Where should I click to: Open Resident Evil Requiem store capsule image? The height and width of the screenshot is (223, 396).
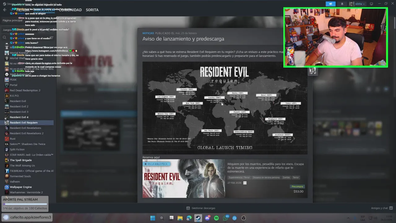point(184,178)
